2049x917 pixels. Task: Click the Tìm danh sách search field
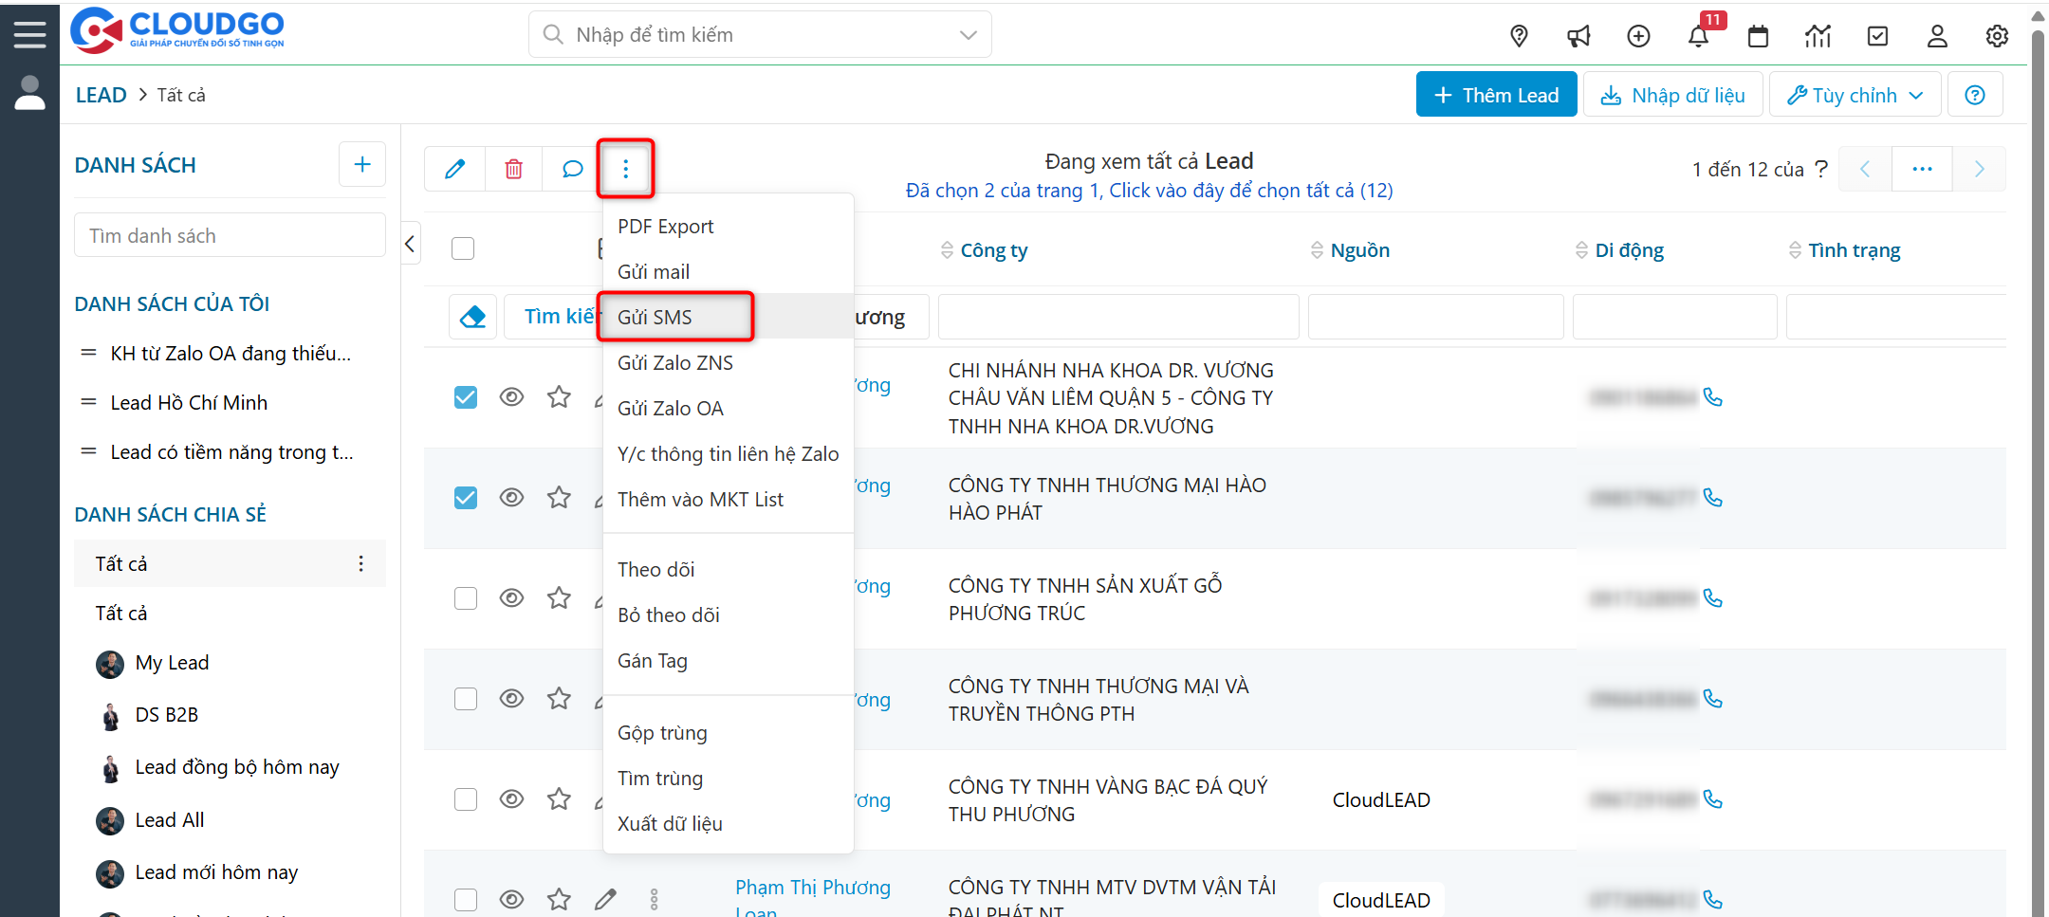230,235
